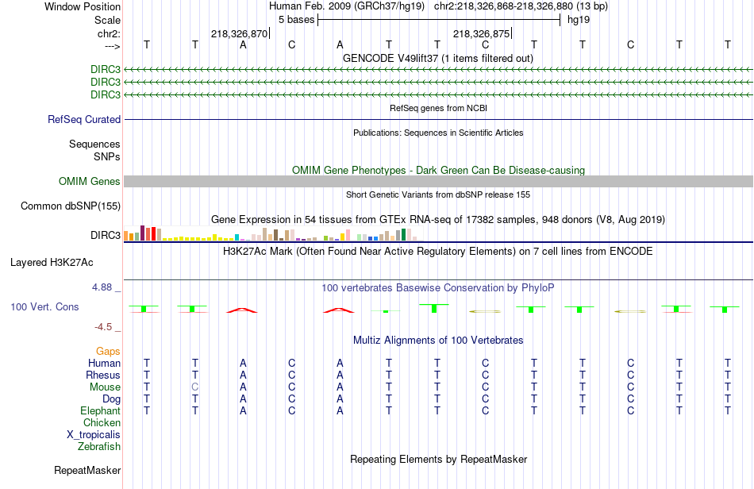Click the hg19 label beside scale bar
Image resolution: width=754 pixels, height=489 pixels.
579,20
